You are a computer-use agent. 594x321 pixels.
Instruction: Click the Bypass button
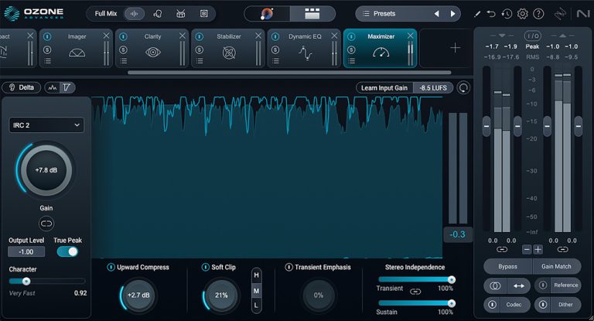point(507,266)
